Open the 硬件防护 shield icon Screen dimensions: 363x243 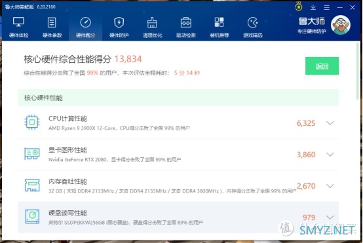[119, 22]
